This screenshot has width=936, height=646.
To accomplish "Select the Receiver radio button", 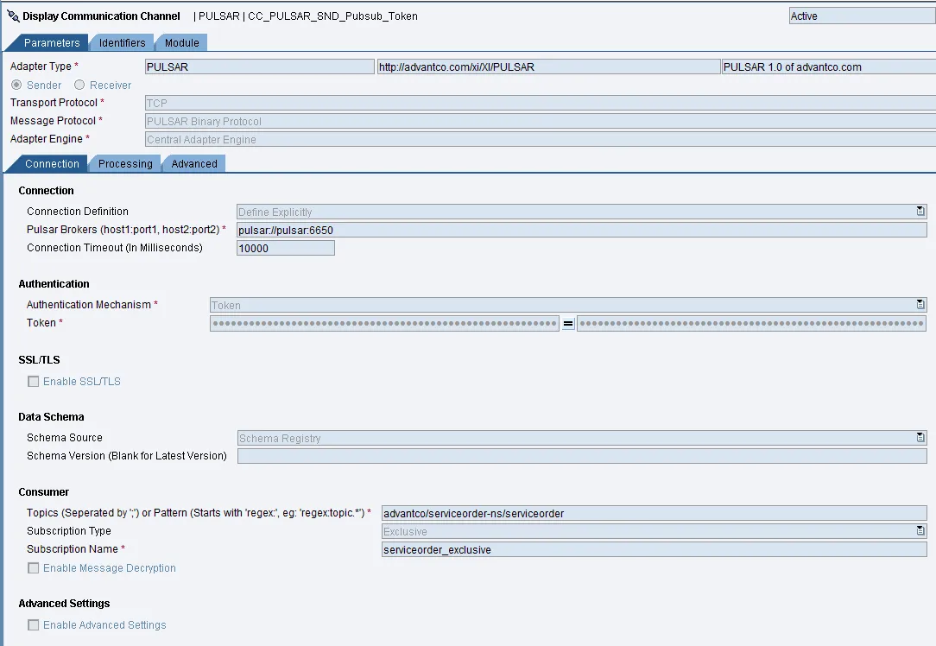I will 79,85.
